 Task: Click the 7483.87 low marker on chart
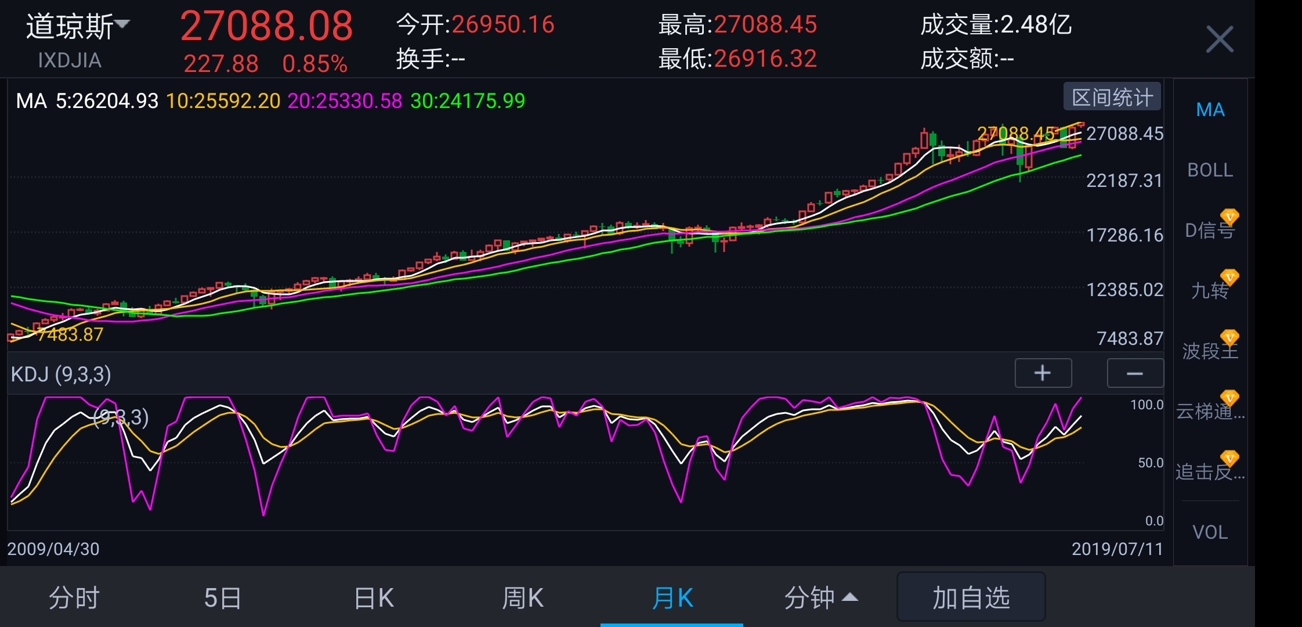coord(70,334)
